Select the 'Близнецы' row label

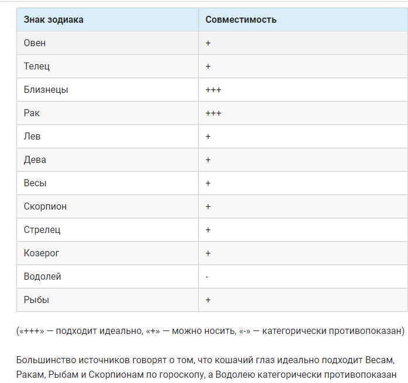[46, 90]
